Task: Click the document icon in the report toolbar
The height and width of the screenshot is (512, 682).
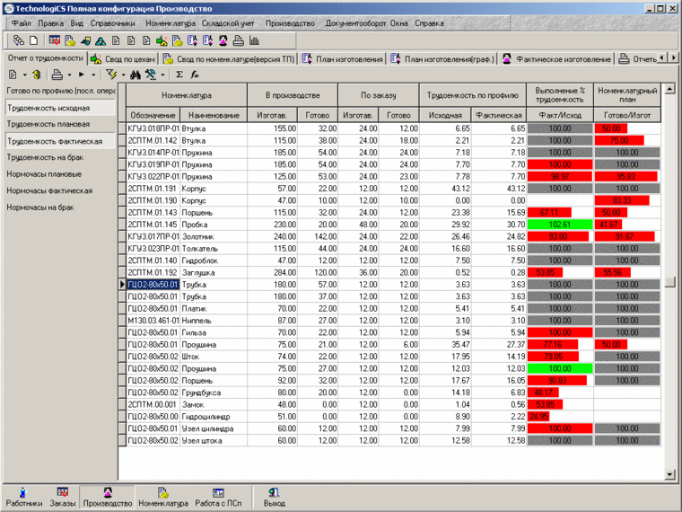Action: (13, 75)
